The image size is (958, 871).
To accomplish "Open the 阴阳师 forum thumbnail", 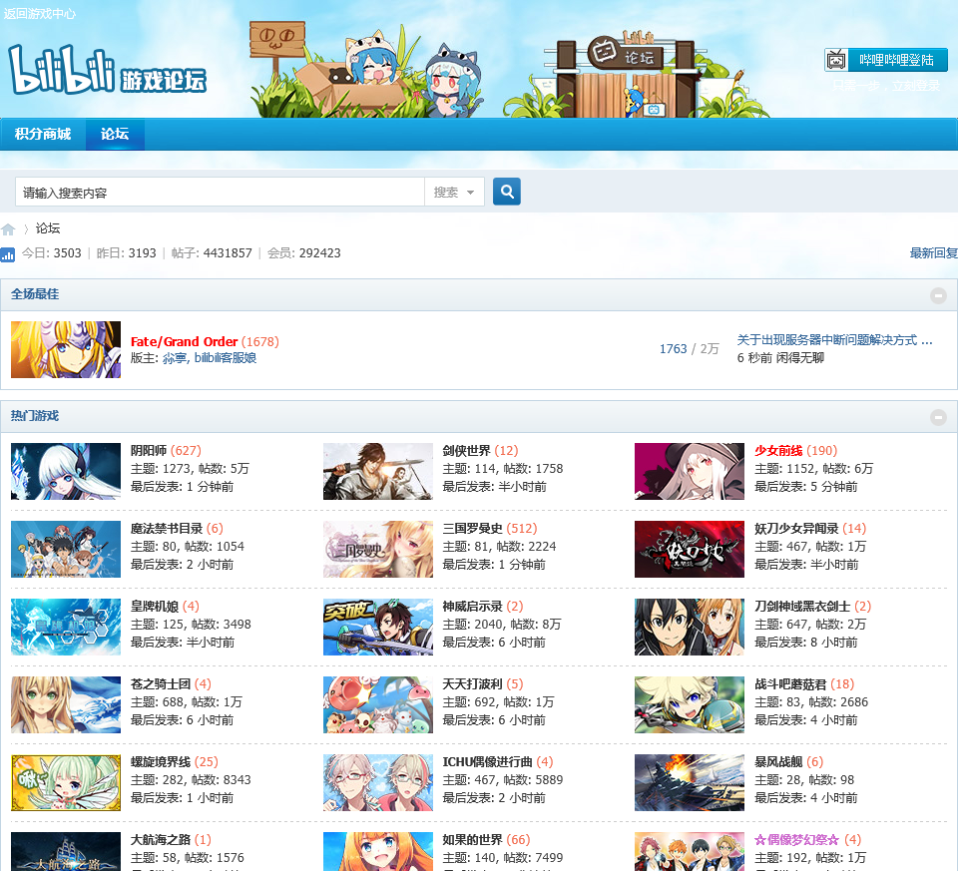I will (66, 471).
